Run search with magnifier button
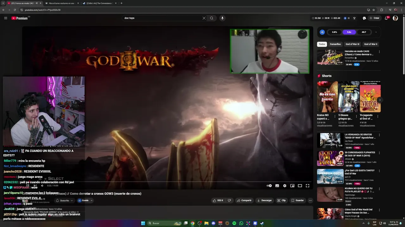Image resolution: width=405 pixels, height=227 pixels. point(212,18)
